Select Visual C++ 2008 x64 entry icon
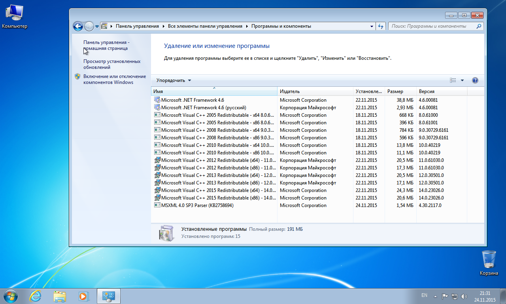 click(157, 130)
